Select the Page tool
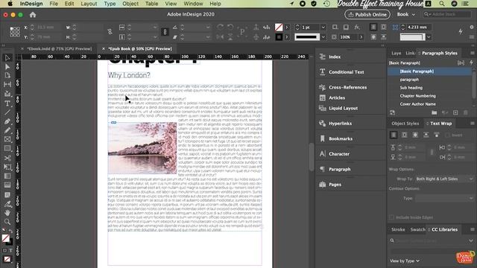The height and width of the screenshot is (268, 477). pyautogui.click(x=7, y=75)
